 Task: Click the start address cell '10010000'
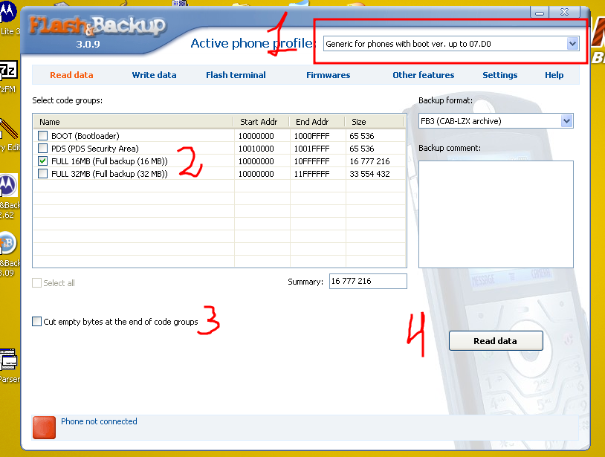click(x=256, y=149)
